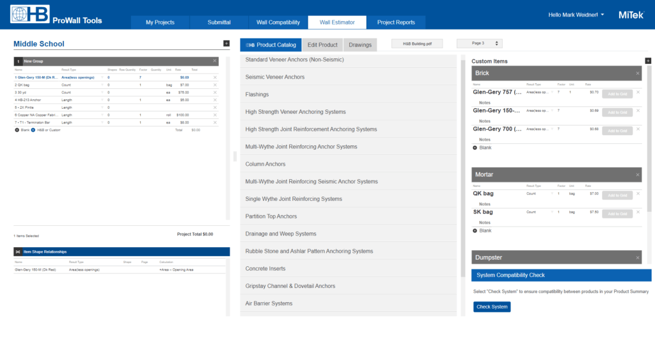
Task: Expand the Flashings catalog category
Action: tap(257, 95)
